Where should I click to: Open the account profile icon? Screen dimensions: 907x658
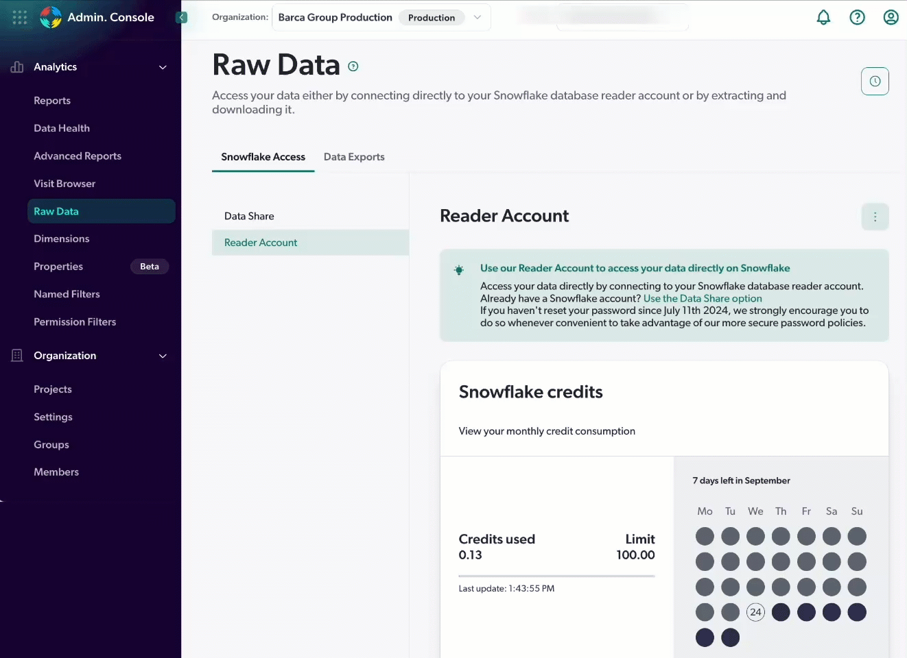tap(891, 17)
